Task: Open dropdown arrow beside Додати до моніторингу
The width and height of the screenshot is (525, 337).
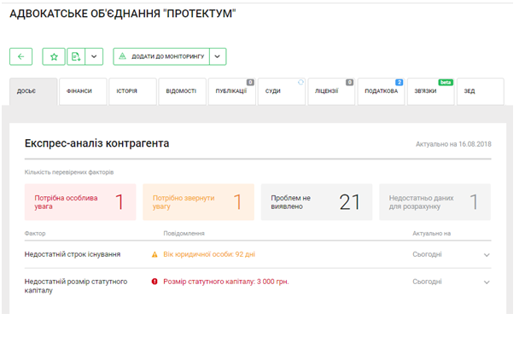Action: [218, 56]
